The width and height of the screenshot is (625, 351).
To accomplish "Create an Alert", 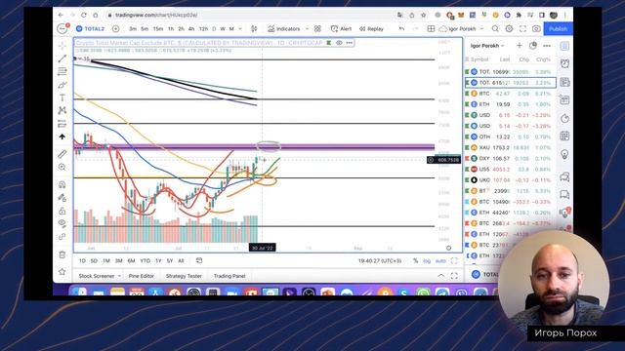I will click(x=341, y=28).
